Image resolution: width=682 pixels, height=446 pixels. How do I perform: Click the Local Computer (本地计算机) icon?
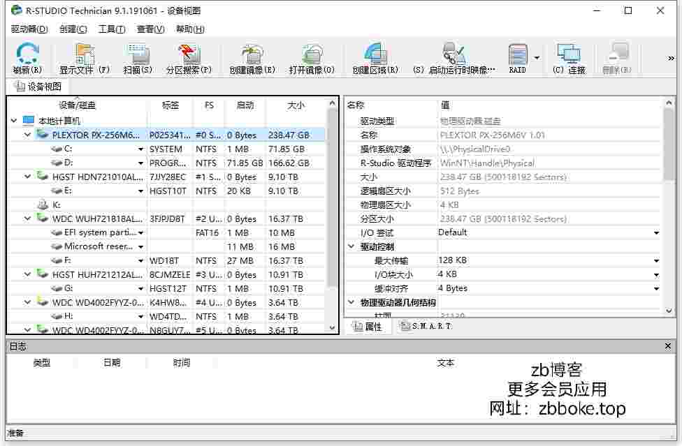(29, 120)
